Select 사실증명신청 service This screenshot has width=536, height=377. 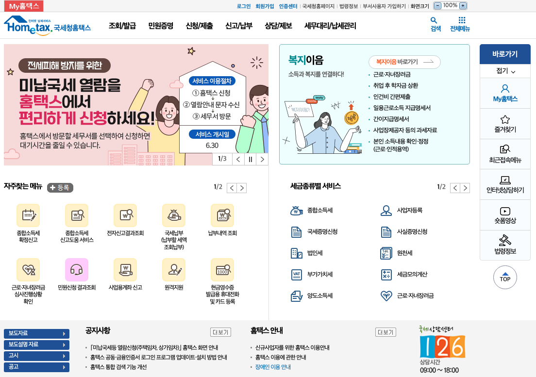point(404,232)
